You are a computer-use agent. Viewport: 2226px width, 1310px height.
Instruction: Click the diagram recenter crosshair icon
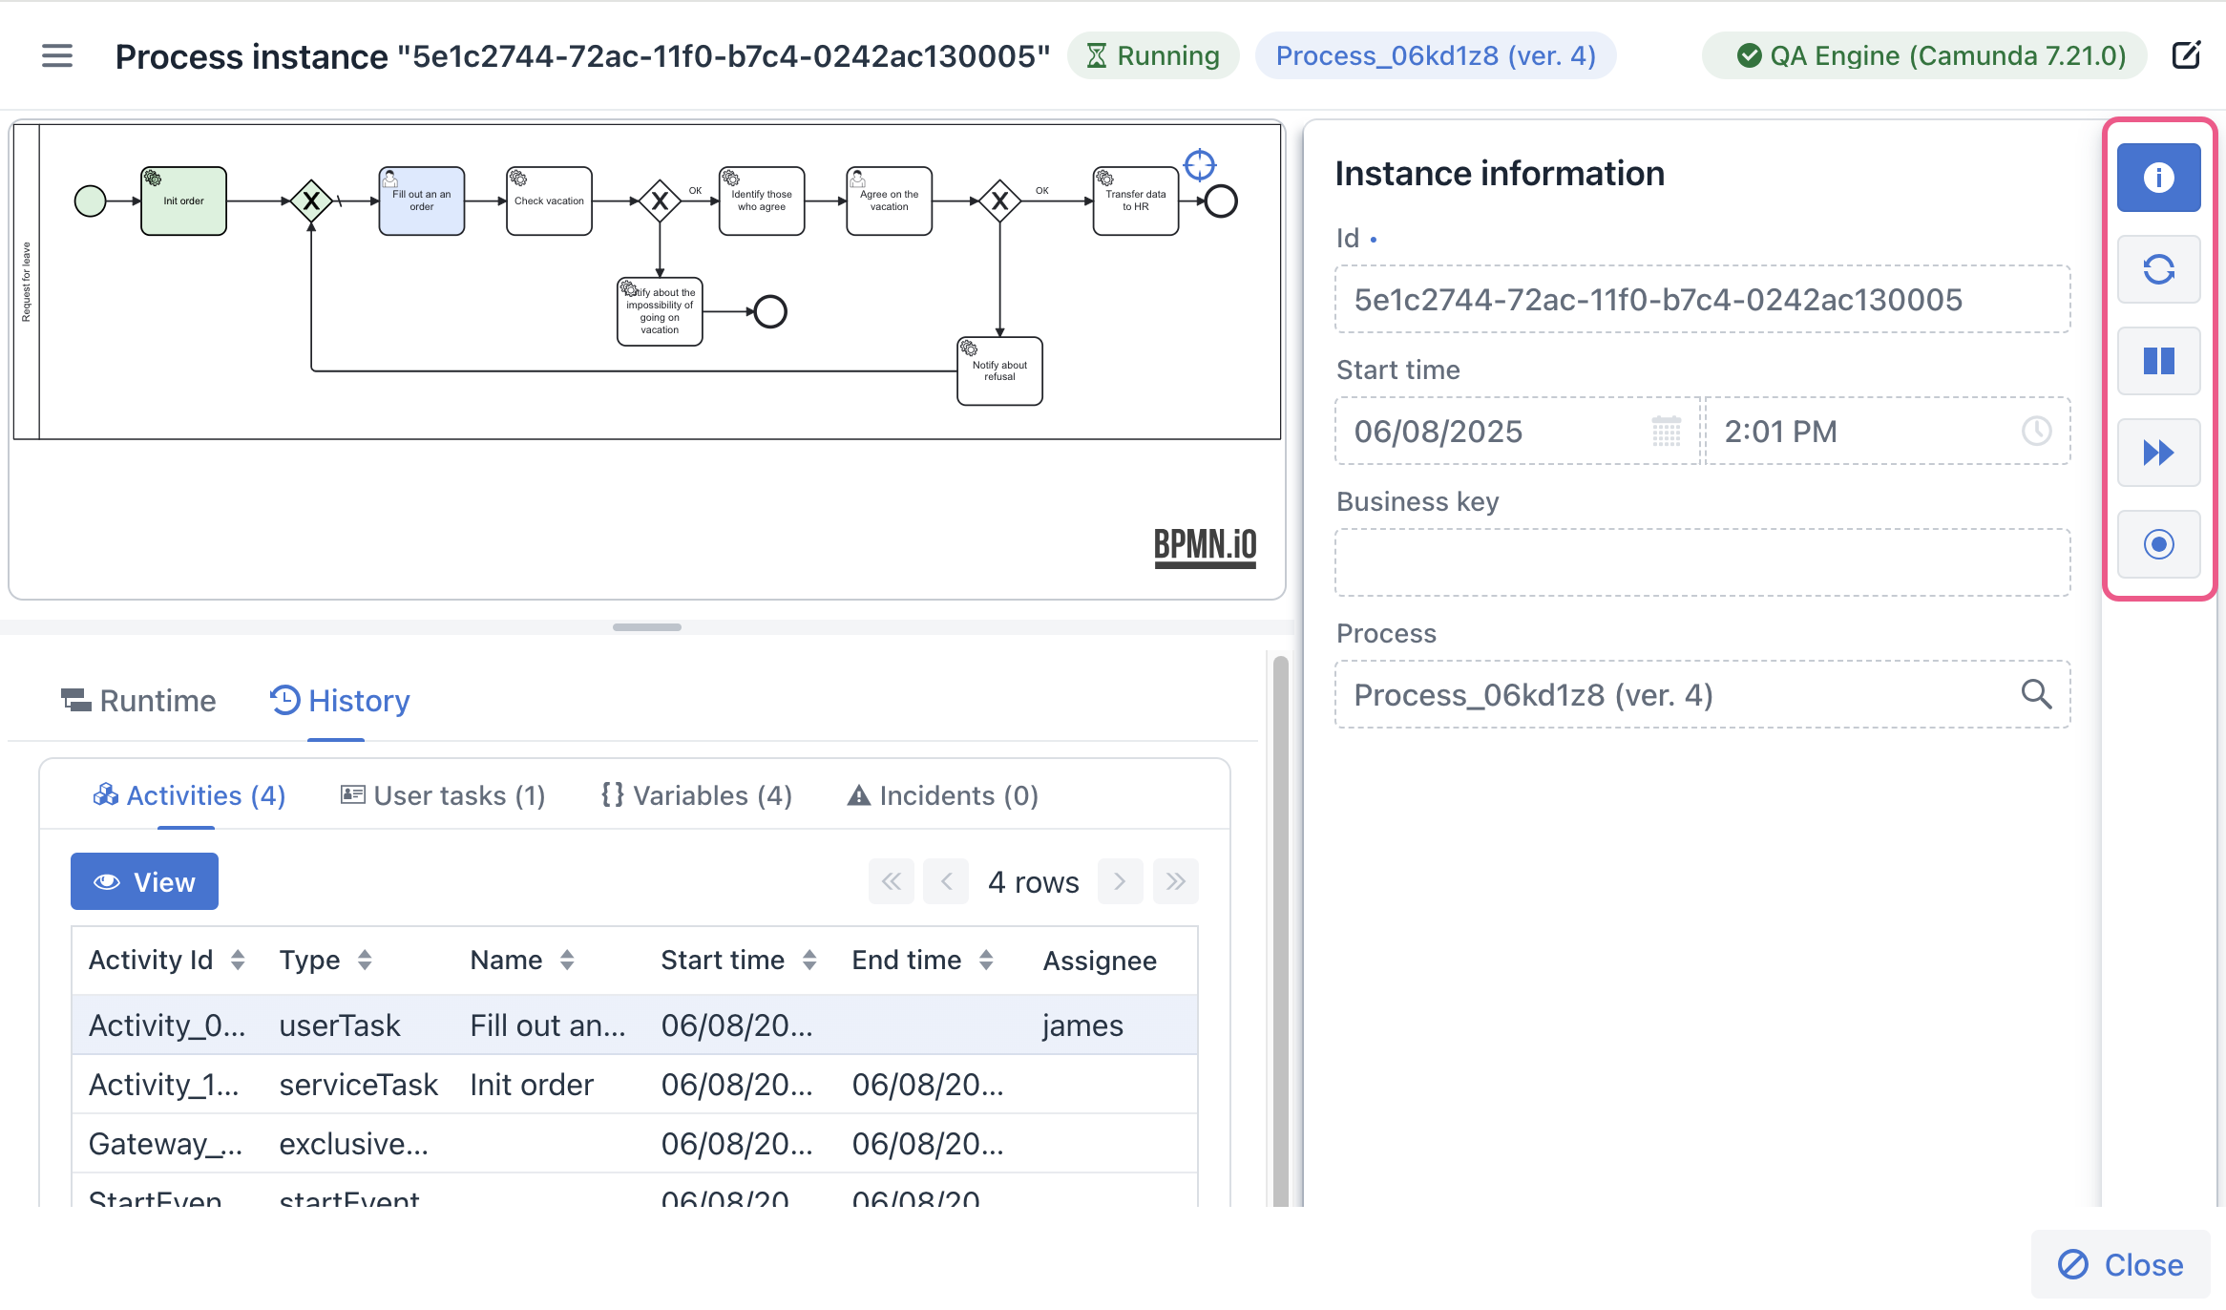pos(1200,165)
